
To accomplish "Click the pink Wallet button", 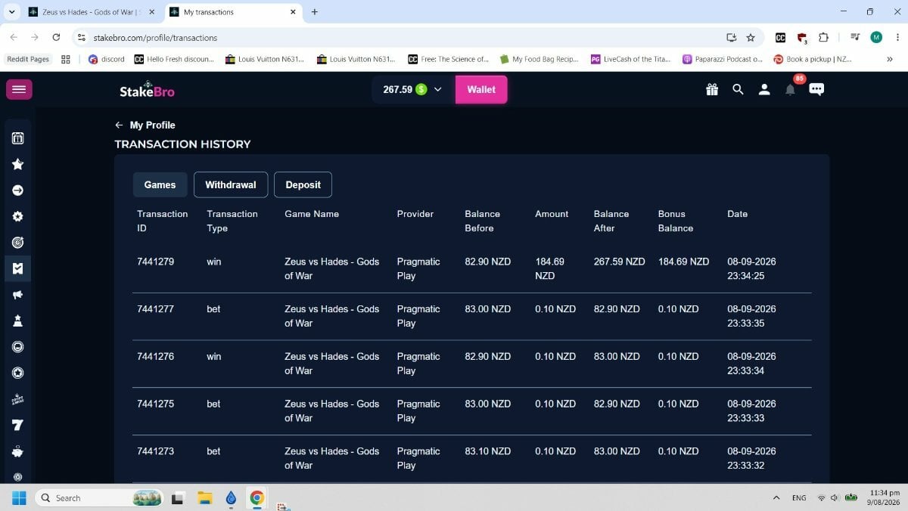I will point(481,89).
